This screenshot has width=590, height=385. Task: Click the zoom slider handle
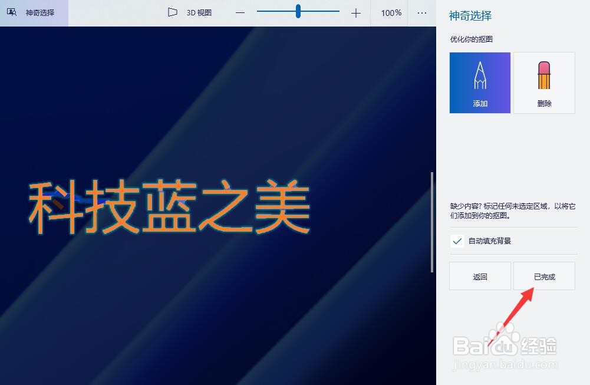click(298, 12)
